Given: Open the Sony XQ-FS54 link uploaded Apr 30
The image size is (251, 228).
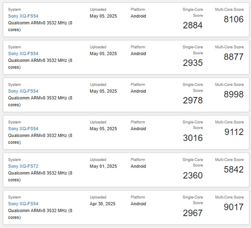Looking at the screenshot, I should coord(23,204).
